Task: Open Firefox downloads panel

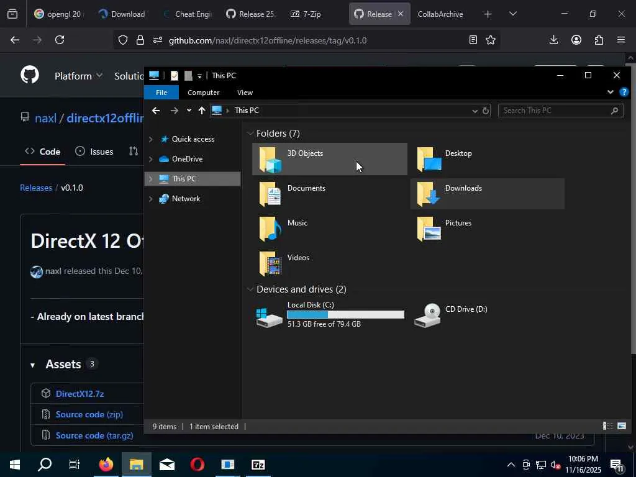Action: pyautogui.click(x=553, y=40)
